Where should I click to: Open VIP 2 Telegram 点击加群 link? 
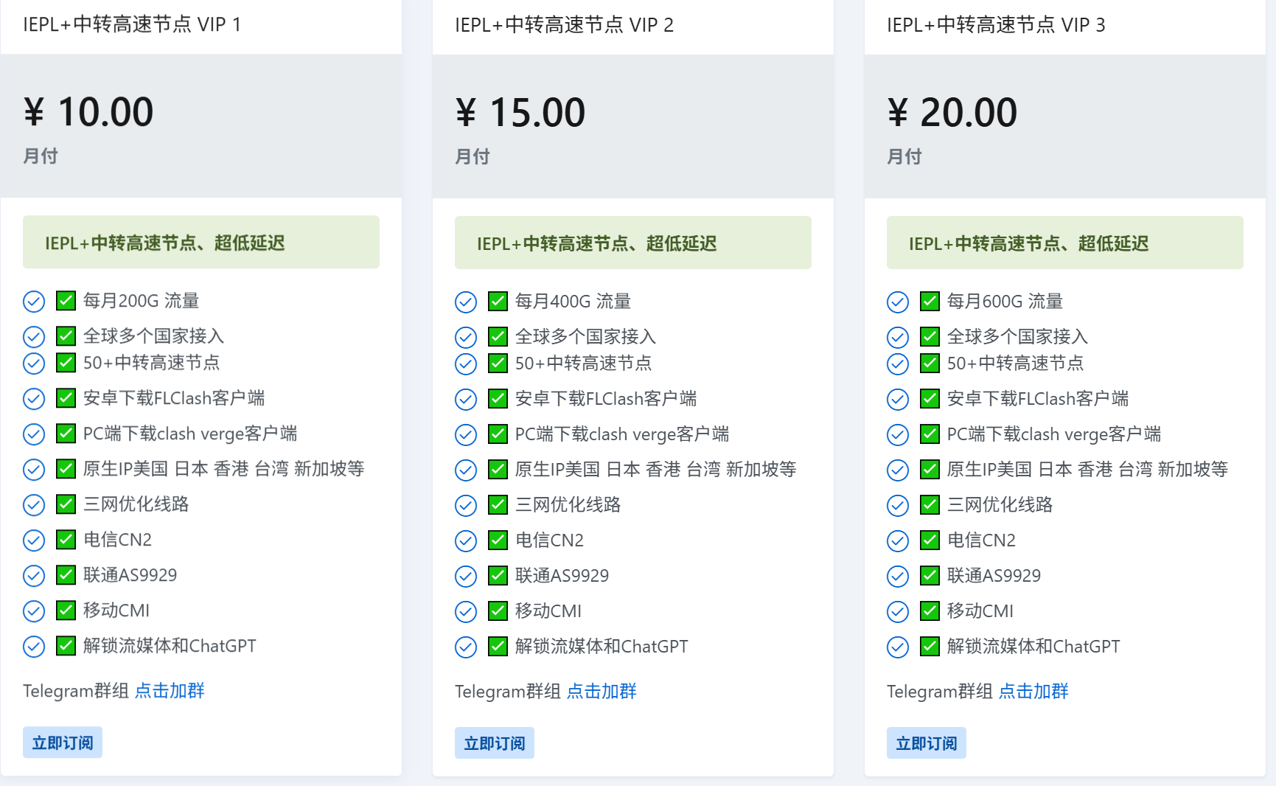point(602,692)
